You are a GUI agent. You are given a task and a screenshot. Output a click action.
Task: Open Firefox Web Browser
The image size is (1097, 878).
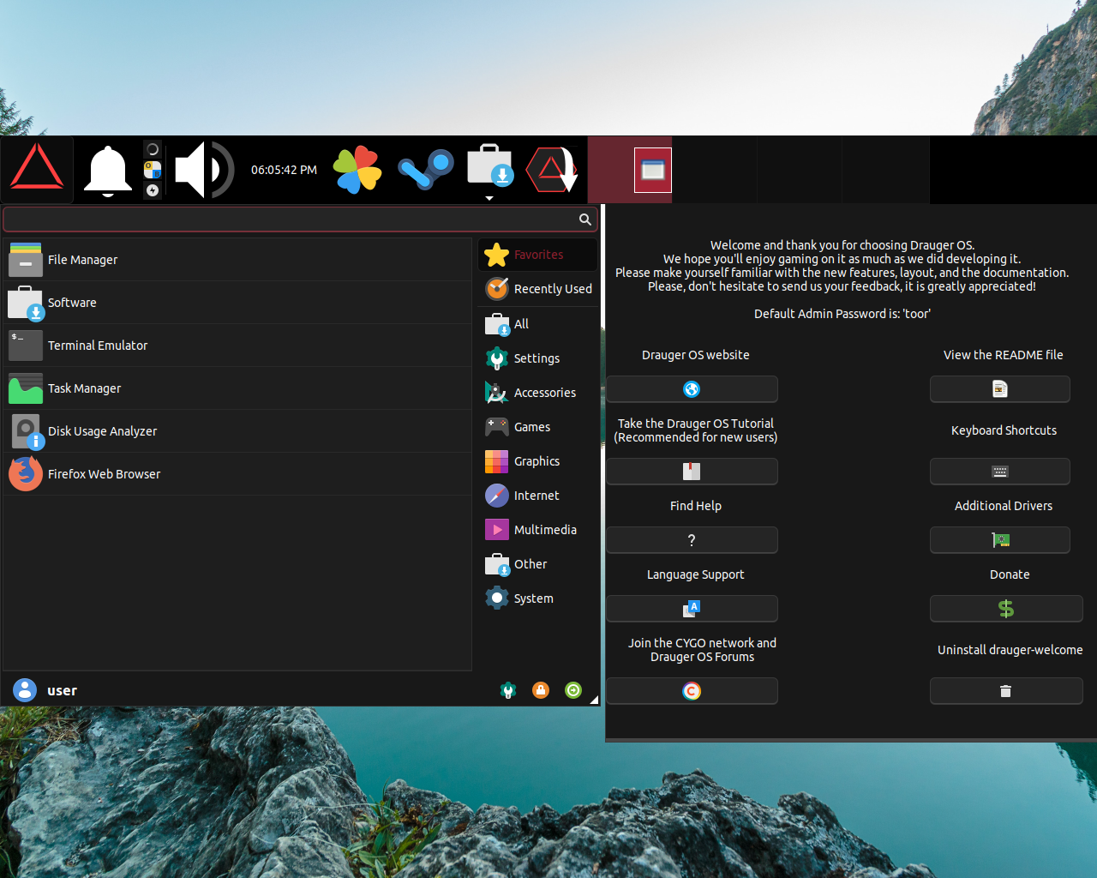coord(237,474)
